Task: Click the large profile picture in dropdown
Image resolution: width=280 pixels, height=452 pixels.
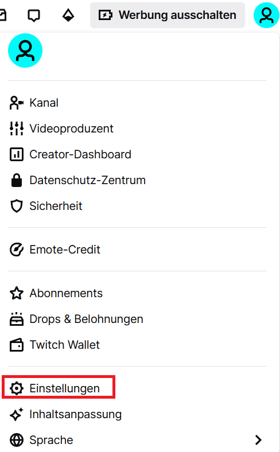Action: tap(25, 50)
